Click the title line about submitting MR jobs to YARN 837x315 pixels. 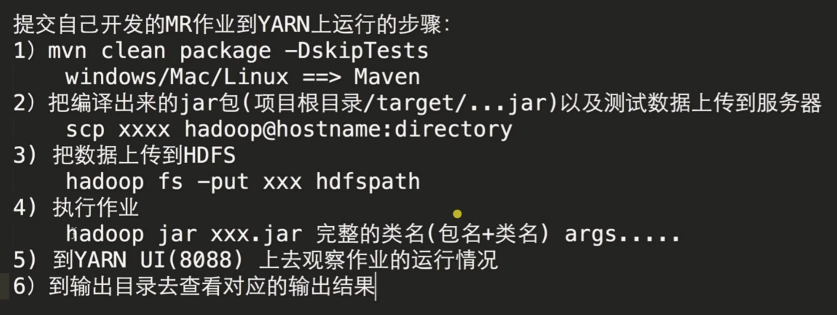click(x=232, y=25)
